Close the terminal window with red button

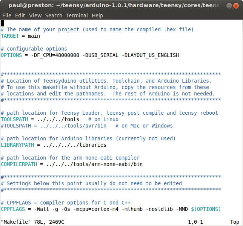pyautogui.click(x=236, y=6)
